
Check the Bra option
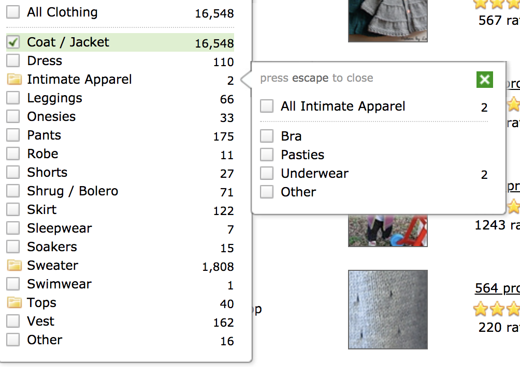point(267,136)
